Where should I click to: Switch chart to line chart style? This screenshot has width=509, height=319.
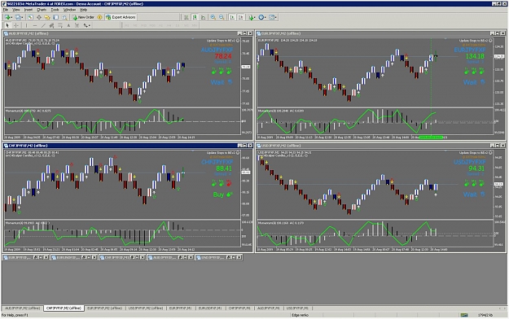tap(204, 17)
